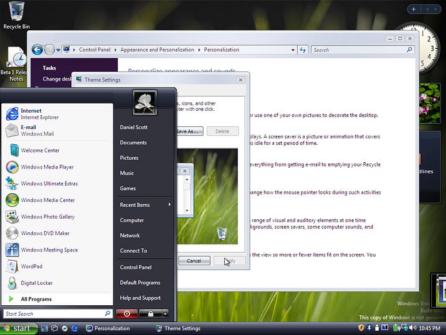The width and height of the screenshot is (446, 335).
Task: Launch Internet Explorer from quick launch
Action: click(x=74, y=328)
